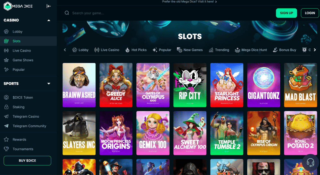Show previous categories with left arrow
The height and width of the screenshot is (175, 320).
coord(65,50)
